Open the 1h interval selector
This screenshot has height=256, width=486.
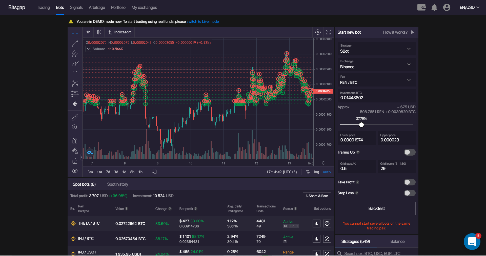pos(88,32)
